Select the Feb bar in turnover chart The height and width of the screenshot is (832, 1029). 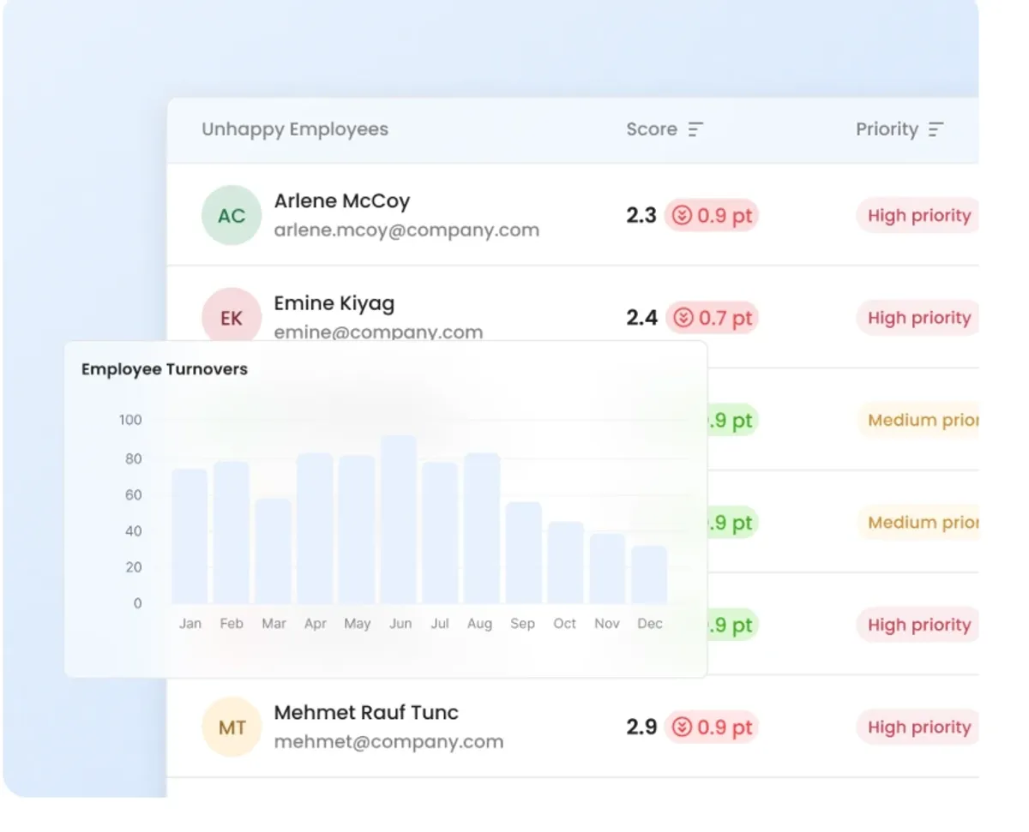tap(232, 533)
